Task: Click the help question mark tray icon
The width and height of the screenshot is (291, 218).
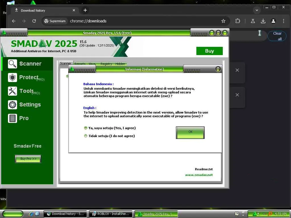Action: [237, 214]
